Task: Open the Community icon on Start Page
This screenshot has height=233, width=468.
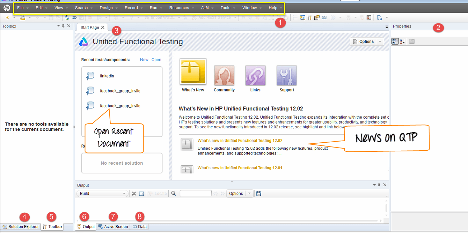Action: click(224, 75)
